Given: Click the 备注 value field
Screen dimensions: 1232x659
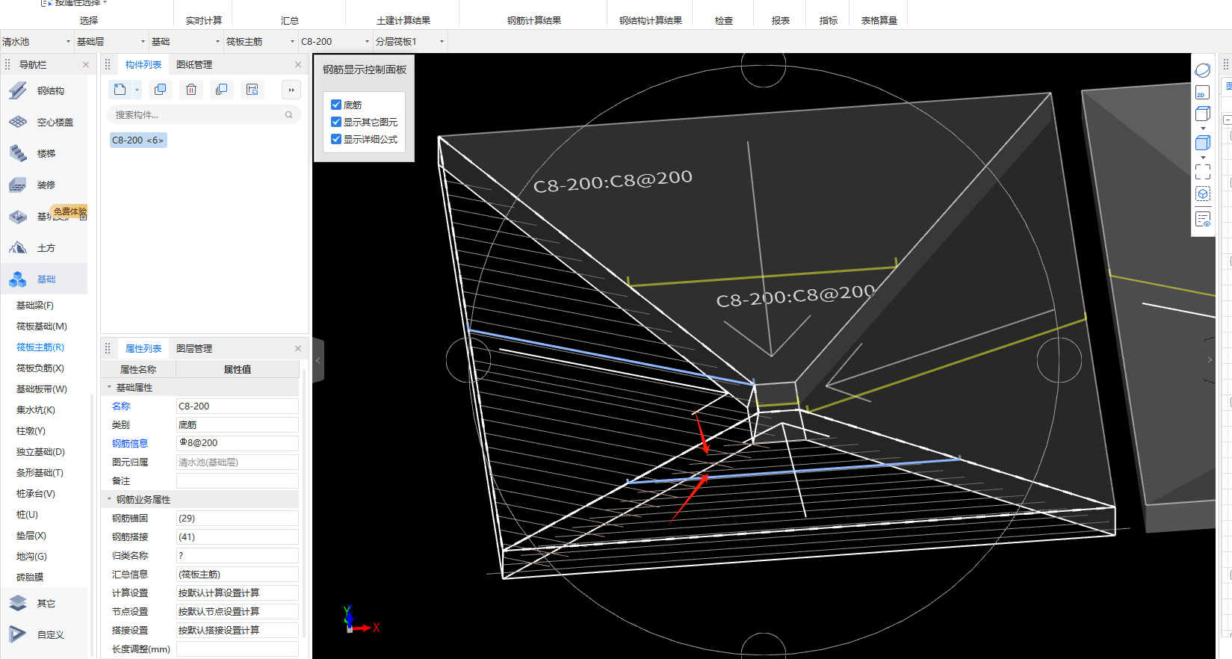Looking at the screenshot, I should [x=238, y=481].
